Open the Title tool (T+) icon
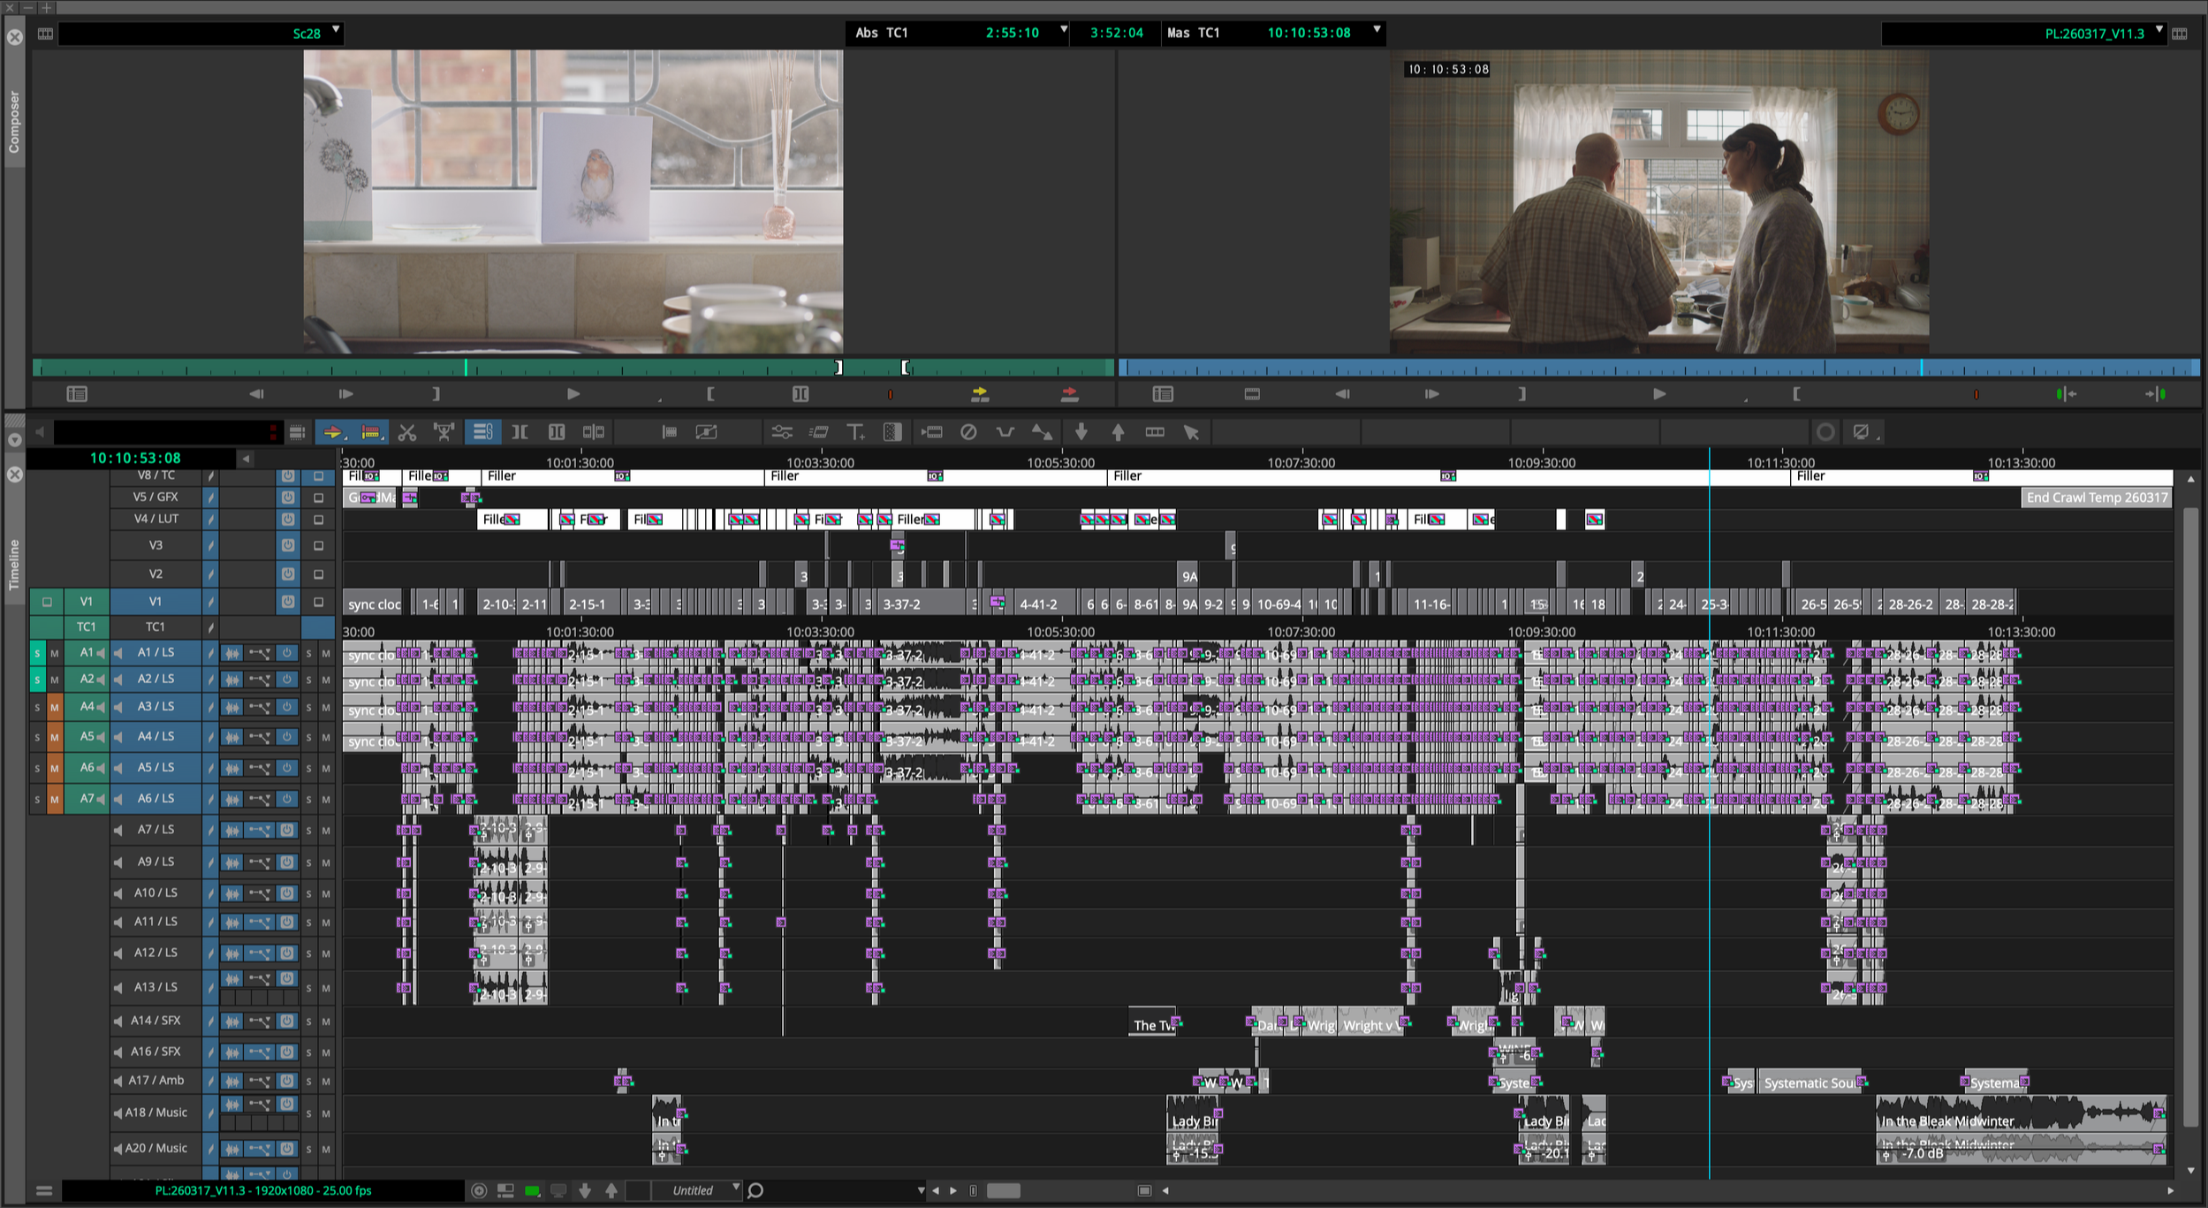Screen dimensions: 2208x1208 pos(855,432)
